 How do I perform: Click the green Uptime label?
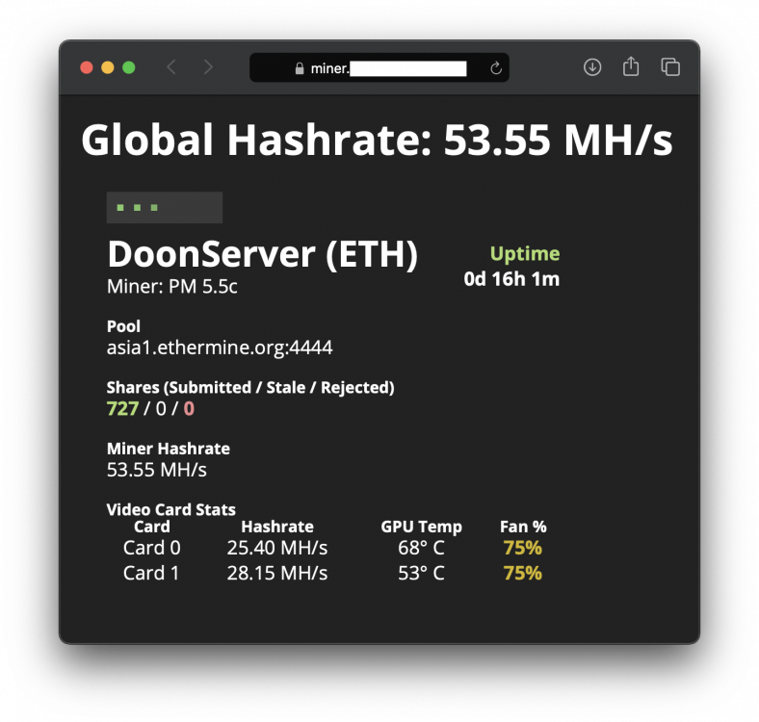pyautogui.click(x=525, y=254)
